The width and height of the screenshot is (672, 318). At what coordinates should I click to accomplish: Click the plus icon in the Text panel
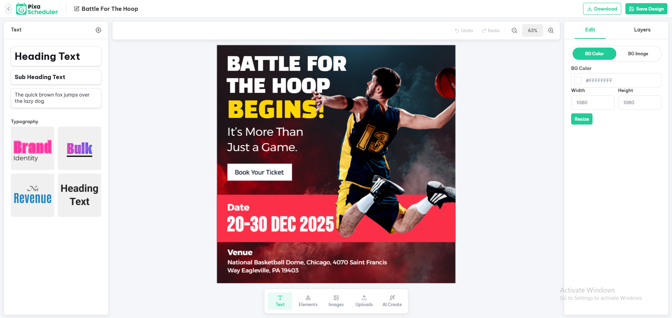98,30
